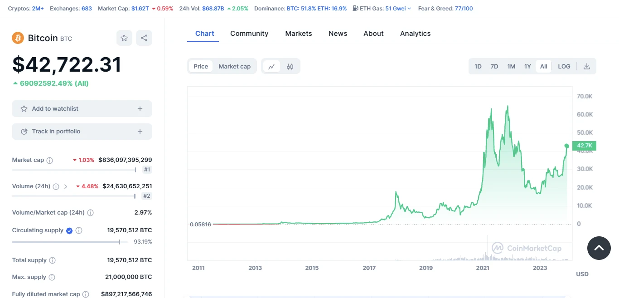Open the About tab
The height and width of the screenshot is (298, 619).
click(373, 34)
